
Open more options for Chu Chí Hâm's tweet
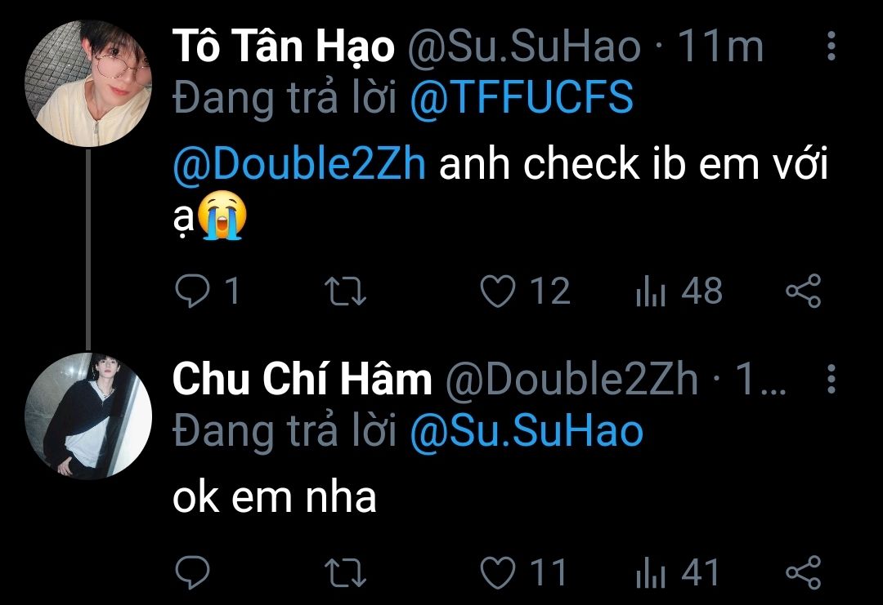(x=831, y=379)
